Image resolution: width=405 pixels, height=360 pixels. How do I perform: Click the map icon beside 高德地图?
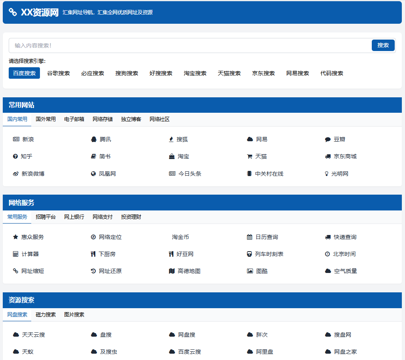pos(171,271)
